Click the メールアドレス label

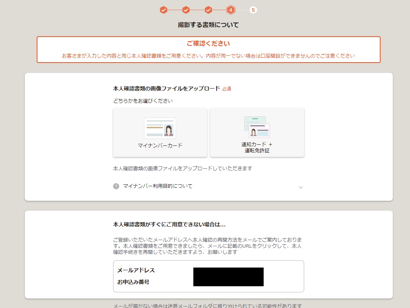(136, 270)
